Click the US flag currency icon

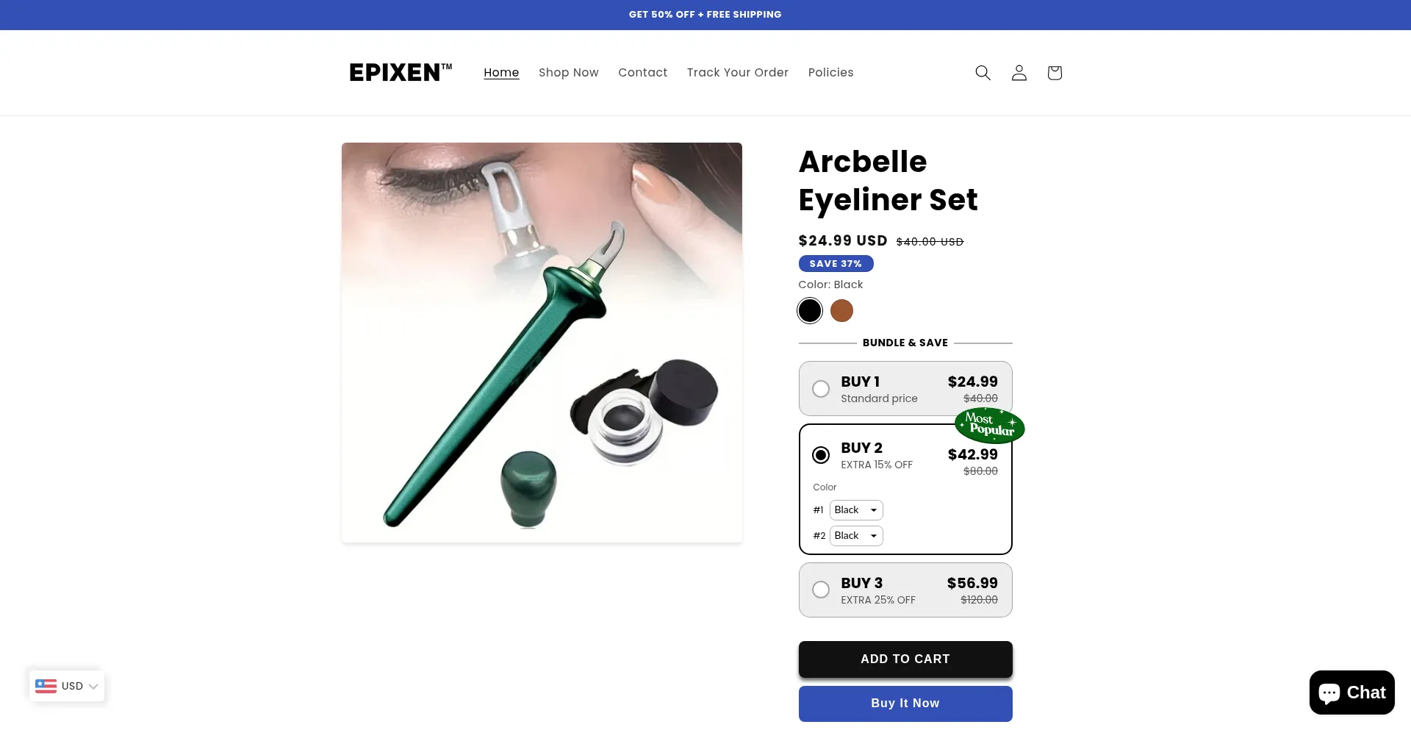coord(46,686)
